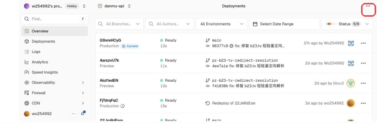The width and height of the screenshot is (377, 123).
Task: Click Redeploy of 22JmRdEsm text
Action: pos(234,103)
